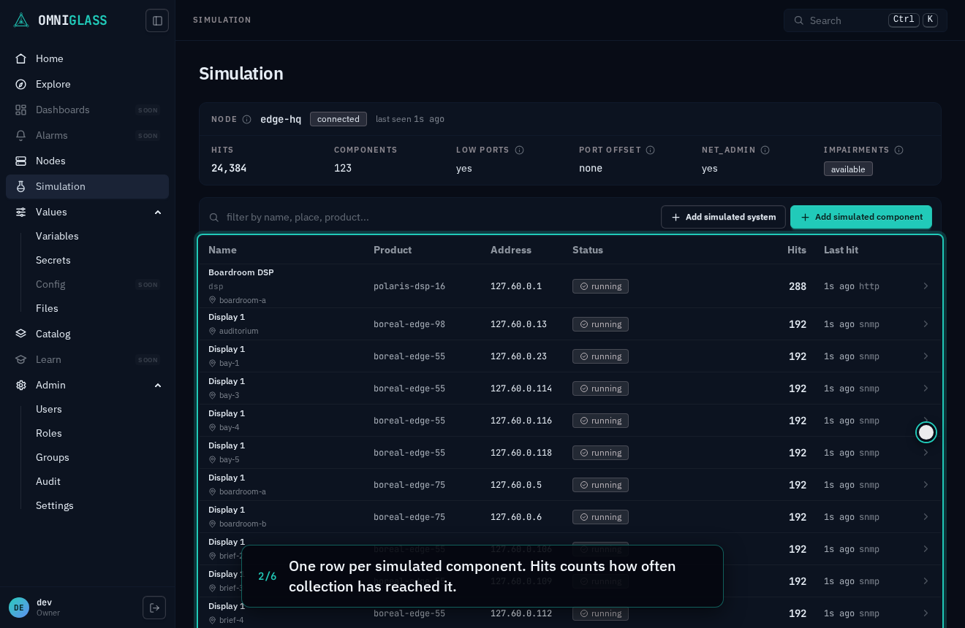Viewport: 965px width, 628px height.
Task: Click location pin for boardroom-a DSP
Action: click(213, 300)
